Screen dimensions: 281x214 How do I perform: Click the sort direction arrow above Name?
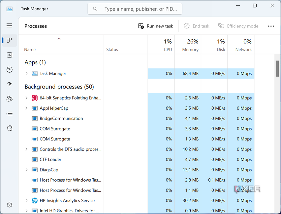tap(59, 39)
